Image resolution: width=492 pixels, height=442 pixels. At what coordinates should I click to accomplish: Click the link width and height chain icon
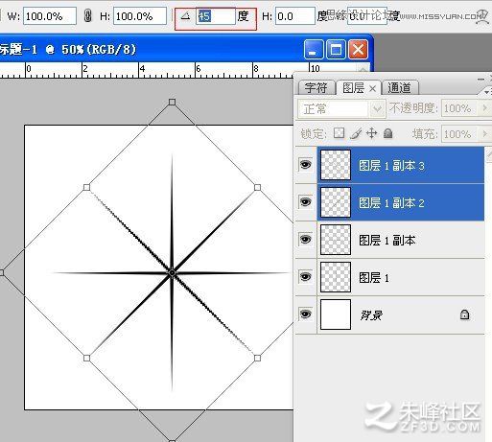87,15
